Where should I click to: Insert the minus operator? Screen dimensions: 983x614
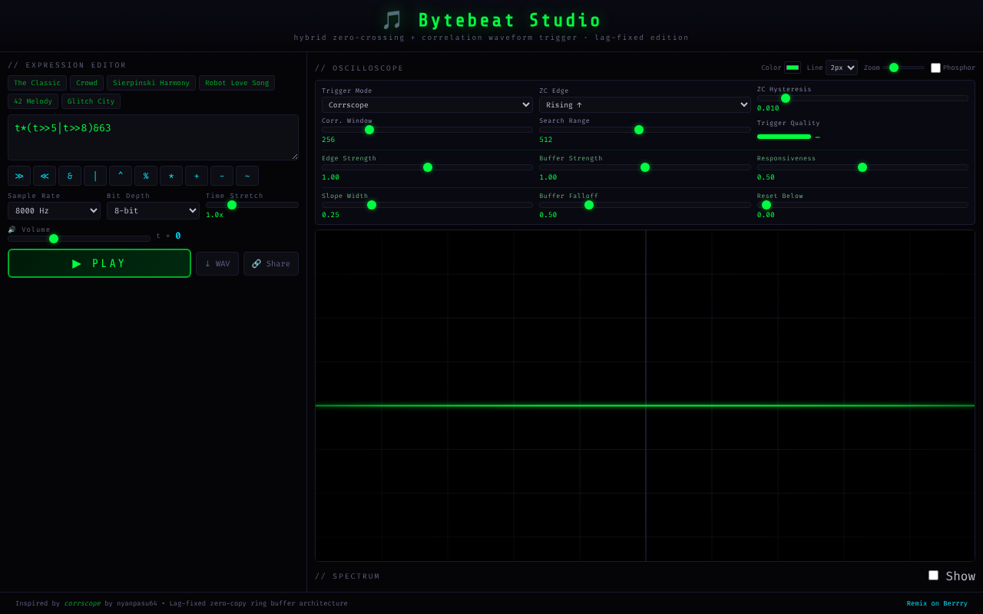222,176
